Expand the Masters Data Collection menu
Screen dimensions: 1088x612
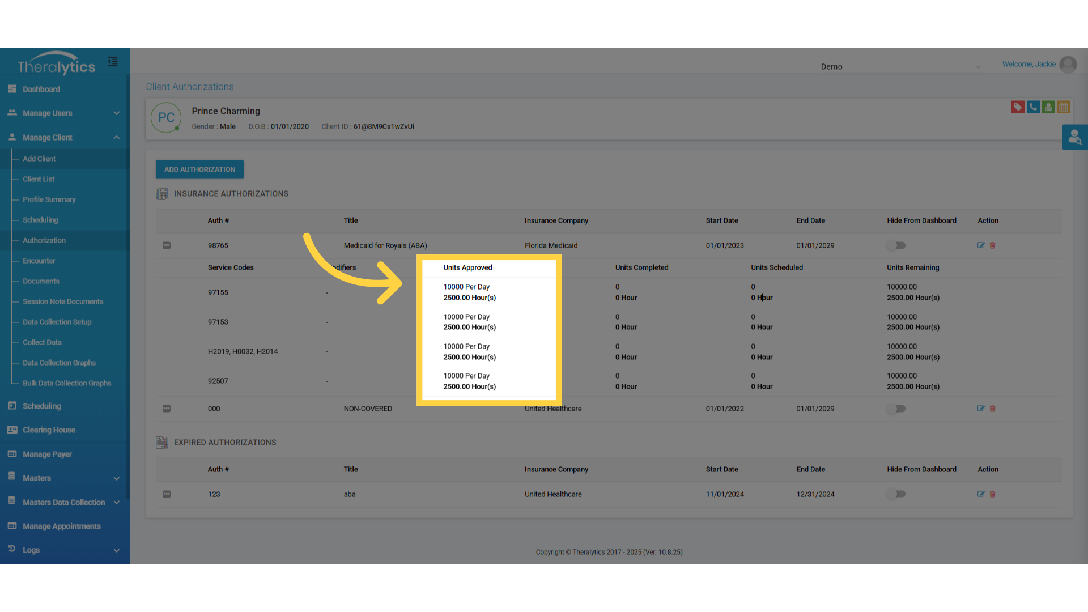click(x=65, y=503)
